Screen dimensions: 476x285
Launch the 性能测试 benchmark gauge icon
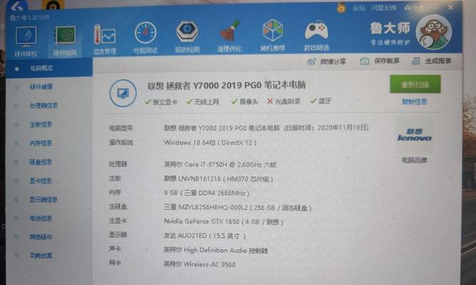tap(146, 38)
